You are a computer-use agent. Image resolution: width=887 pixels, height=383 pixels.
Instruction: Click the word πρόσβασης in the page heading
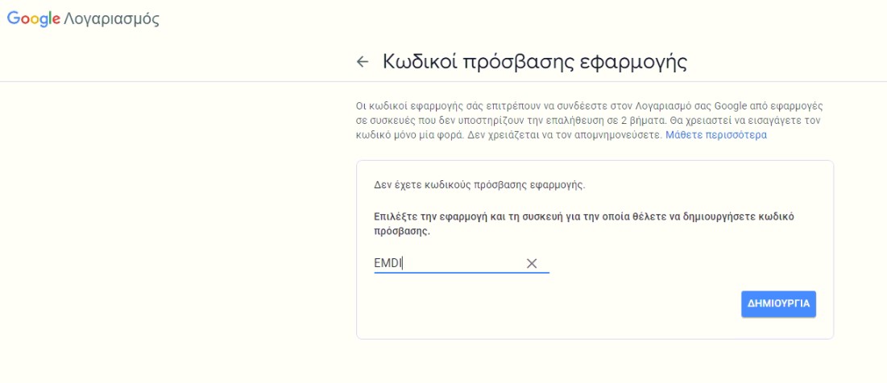[x=512, y=63]
